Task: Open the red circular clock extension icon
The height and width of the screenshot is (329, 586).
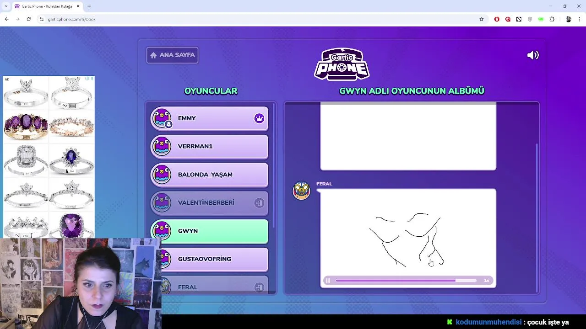Action: tap(508, 19)
